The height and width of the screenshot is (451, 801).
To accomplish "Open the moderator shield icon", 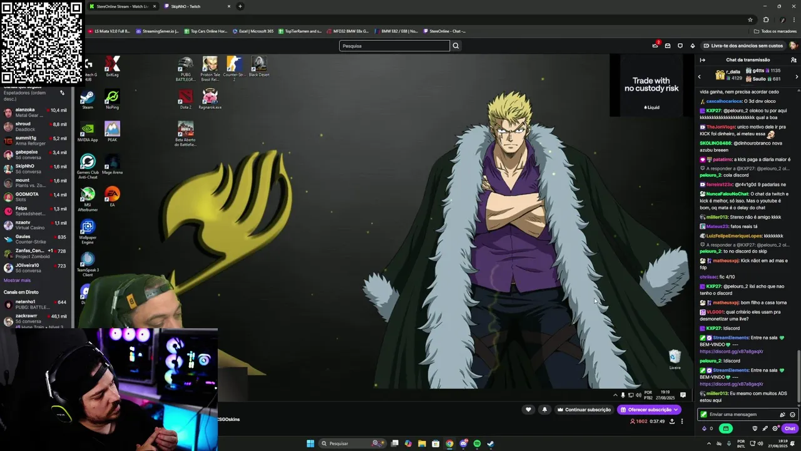I will click(x=755, y=428).
